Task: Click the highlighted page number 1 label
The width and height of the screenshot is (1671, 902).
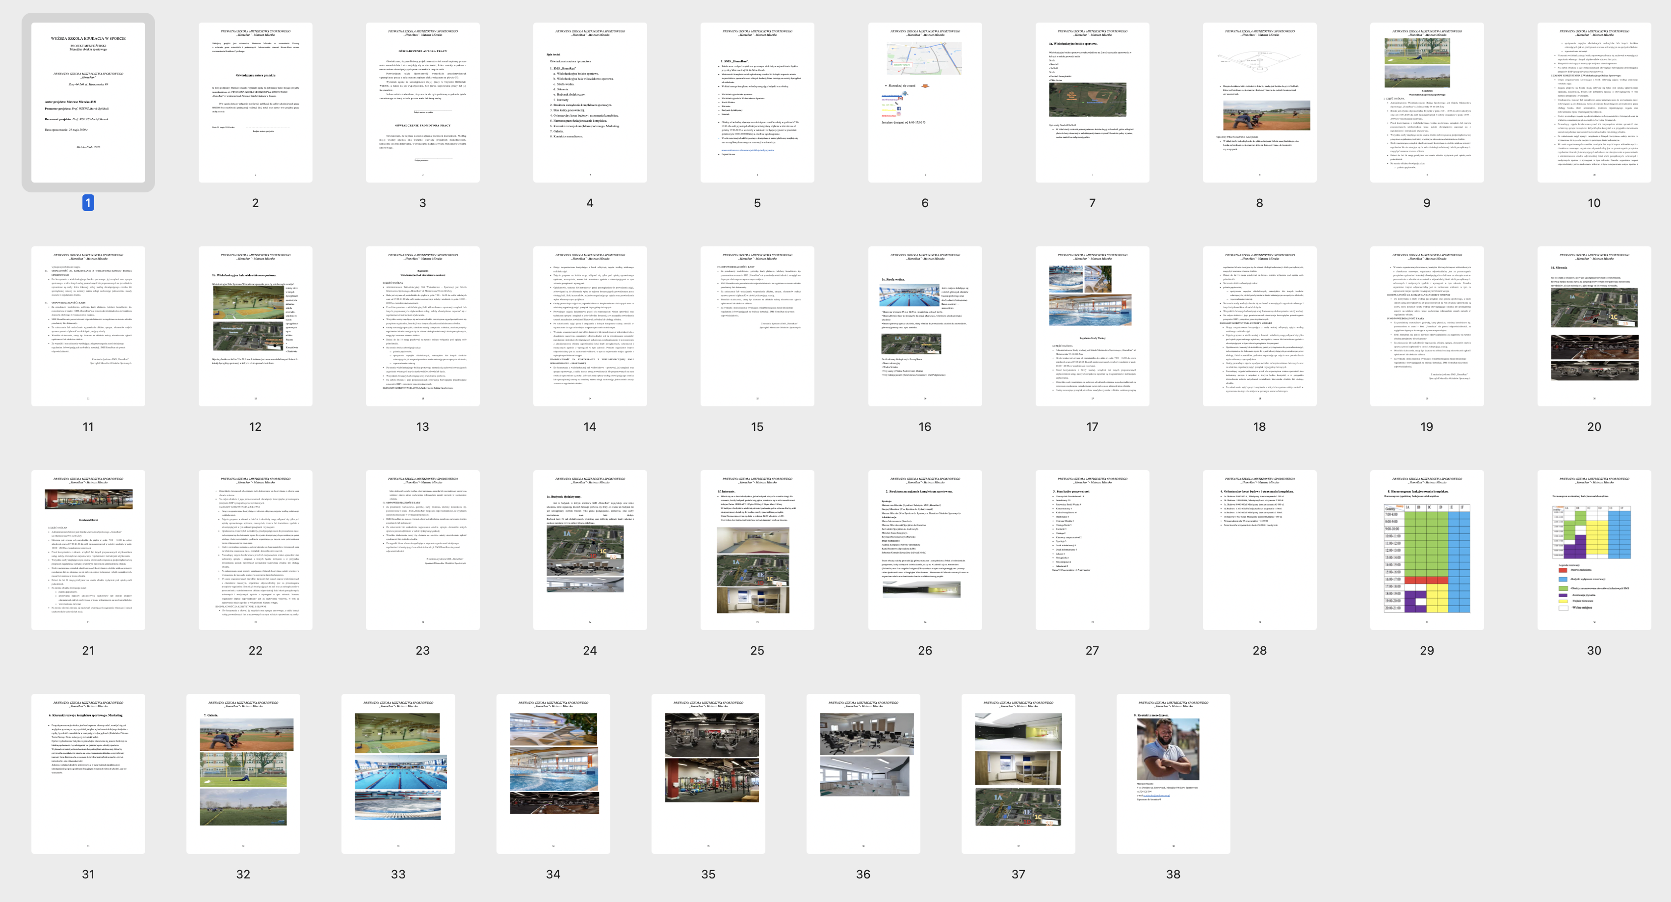Action: point(88,203)
